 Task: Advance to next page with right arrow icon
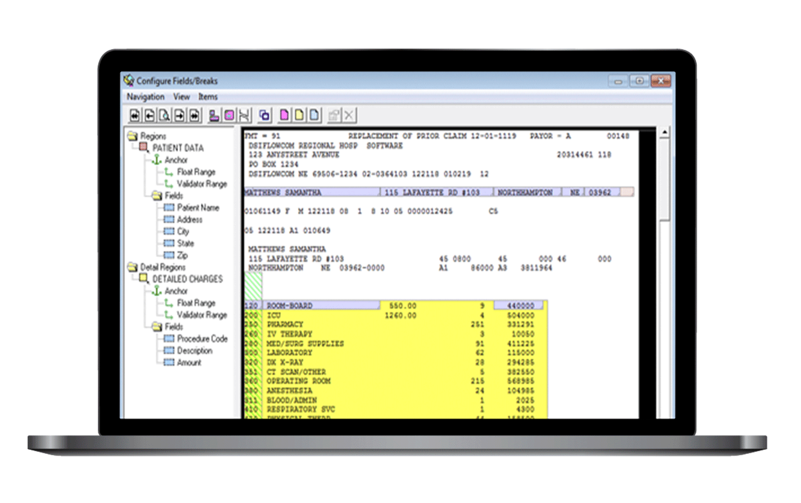point(179,116)
